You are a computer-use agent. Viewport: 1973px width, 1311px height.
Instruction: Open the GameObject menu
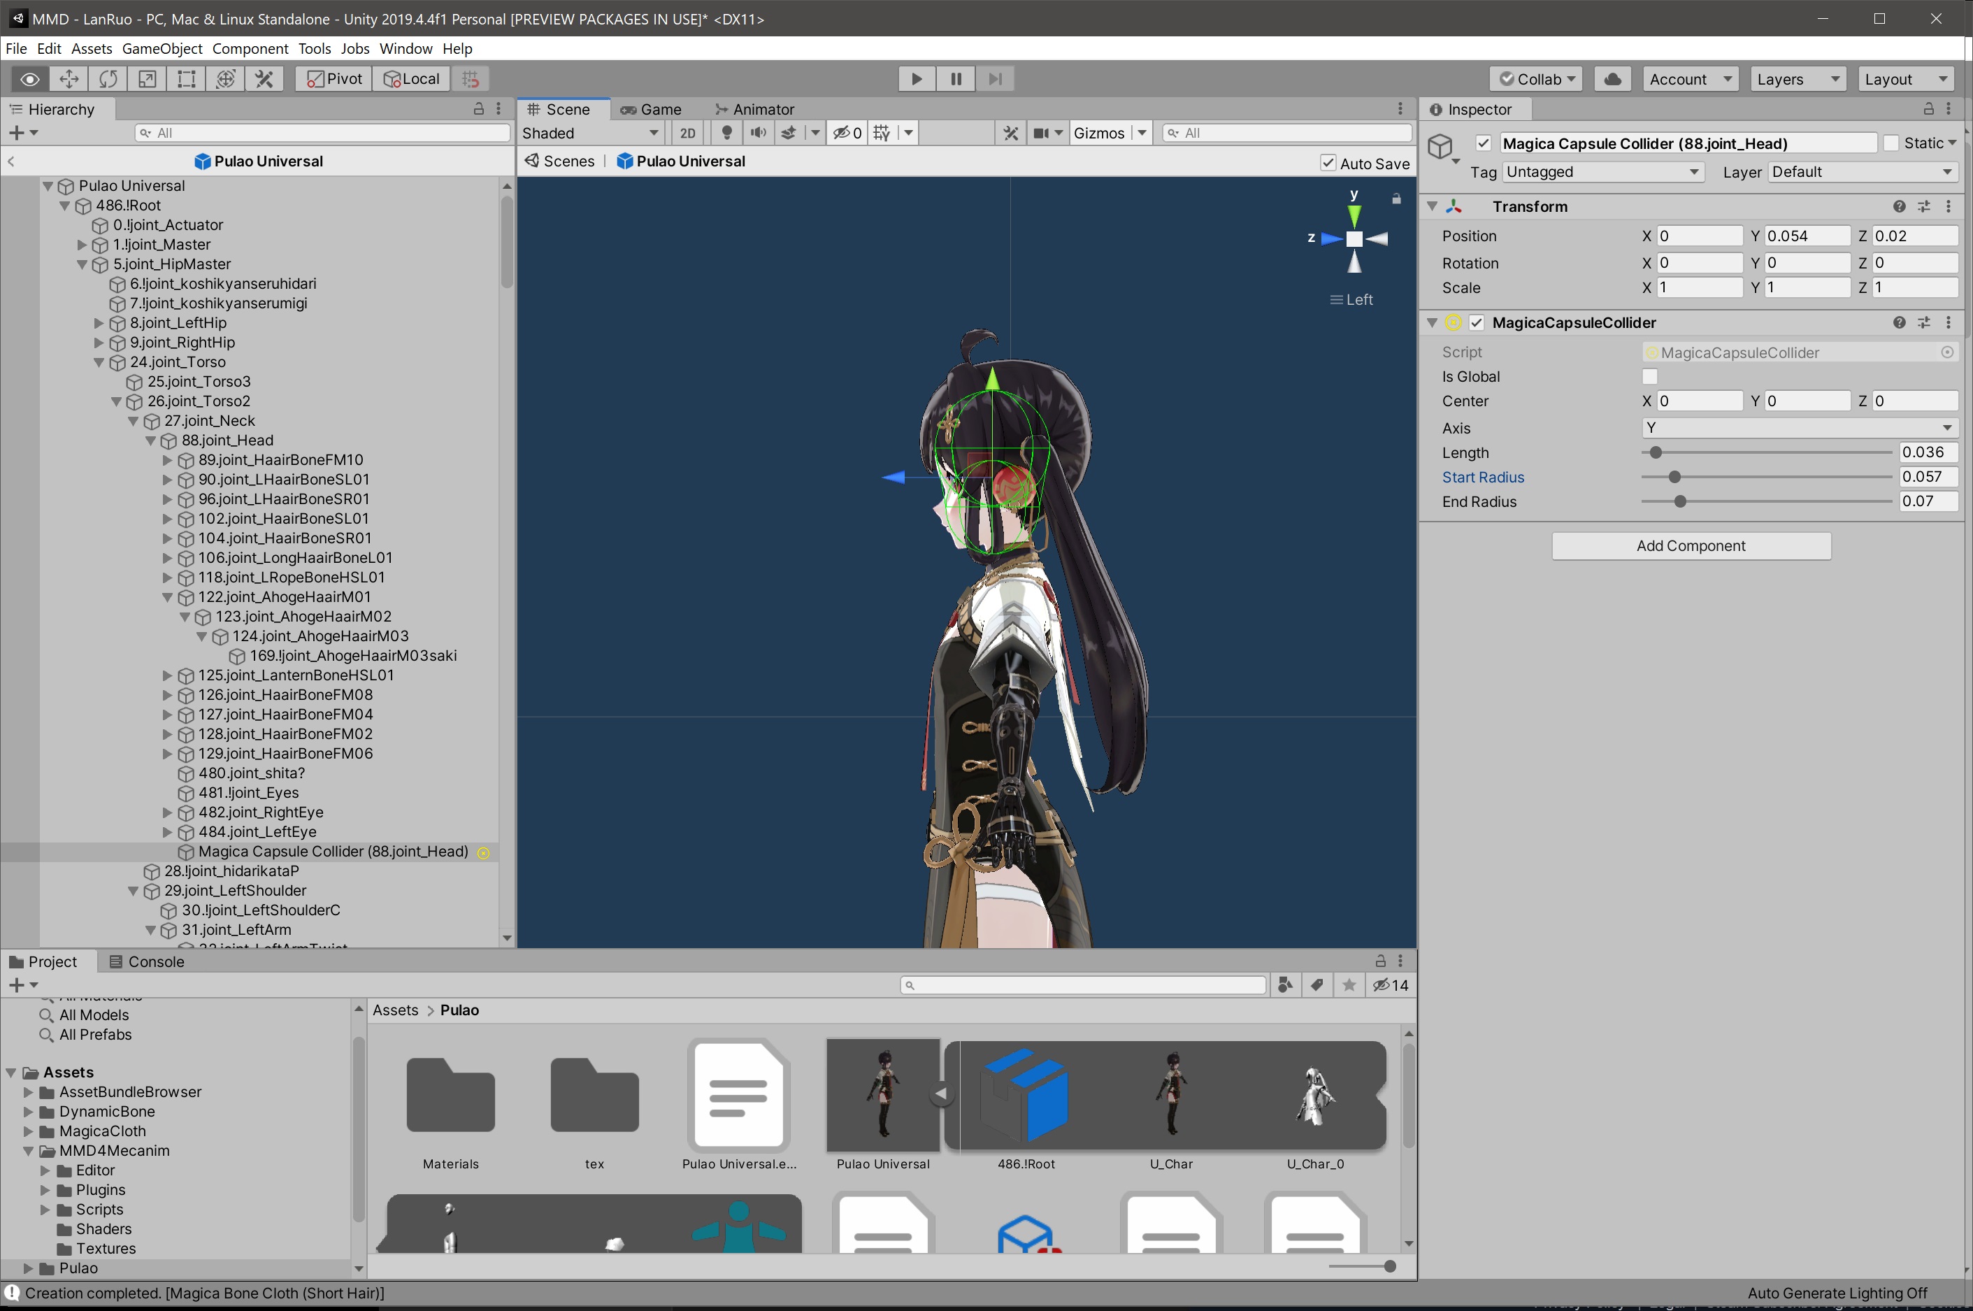[162, 48]
